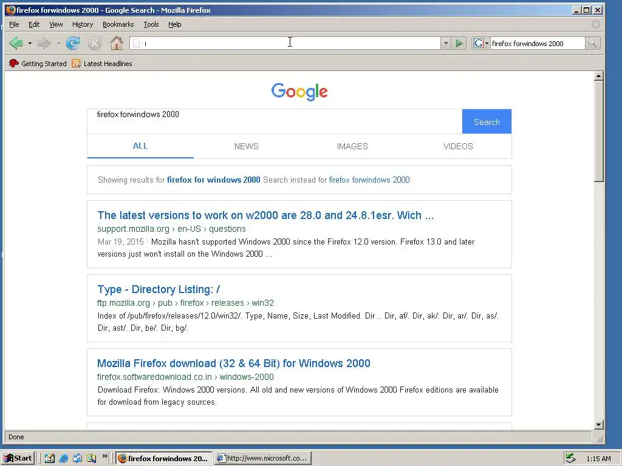Click the vertical scrollbar thumb
The image size is (622, 466).
click(x=599, y=132)
